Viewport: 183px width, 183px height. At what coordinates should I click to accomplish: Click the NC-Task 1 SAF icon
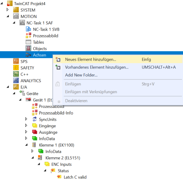tap(22, 23)
